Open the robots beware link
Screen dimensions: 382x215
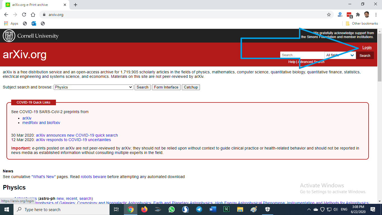pyautogui.click(x=93, y=177)
